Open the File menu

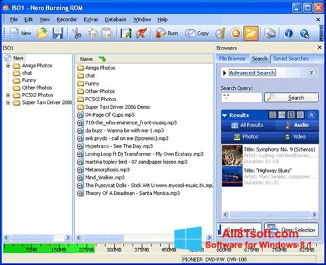point(14,20)
